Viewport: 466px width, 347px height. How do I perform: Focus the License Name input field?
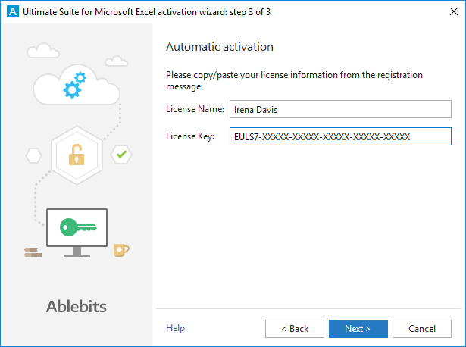[x=340, y=109]
